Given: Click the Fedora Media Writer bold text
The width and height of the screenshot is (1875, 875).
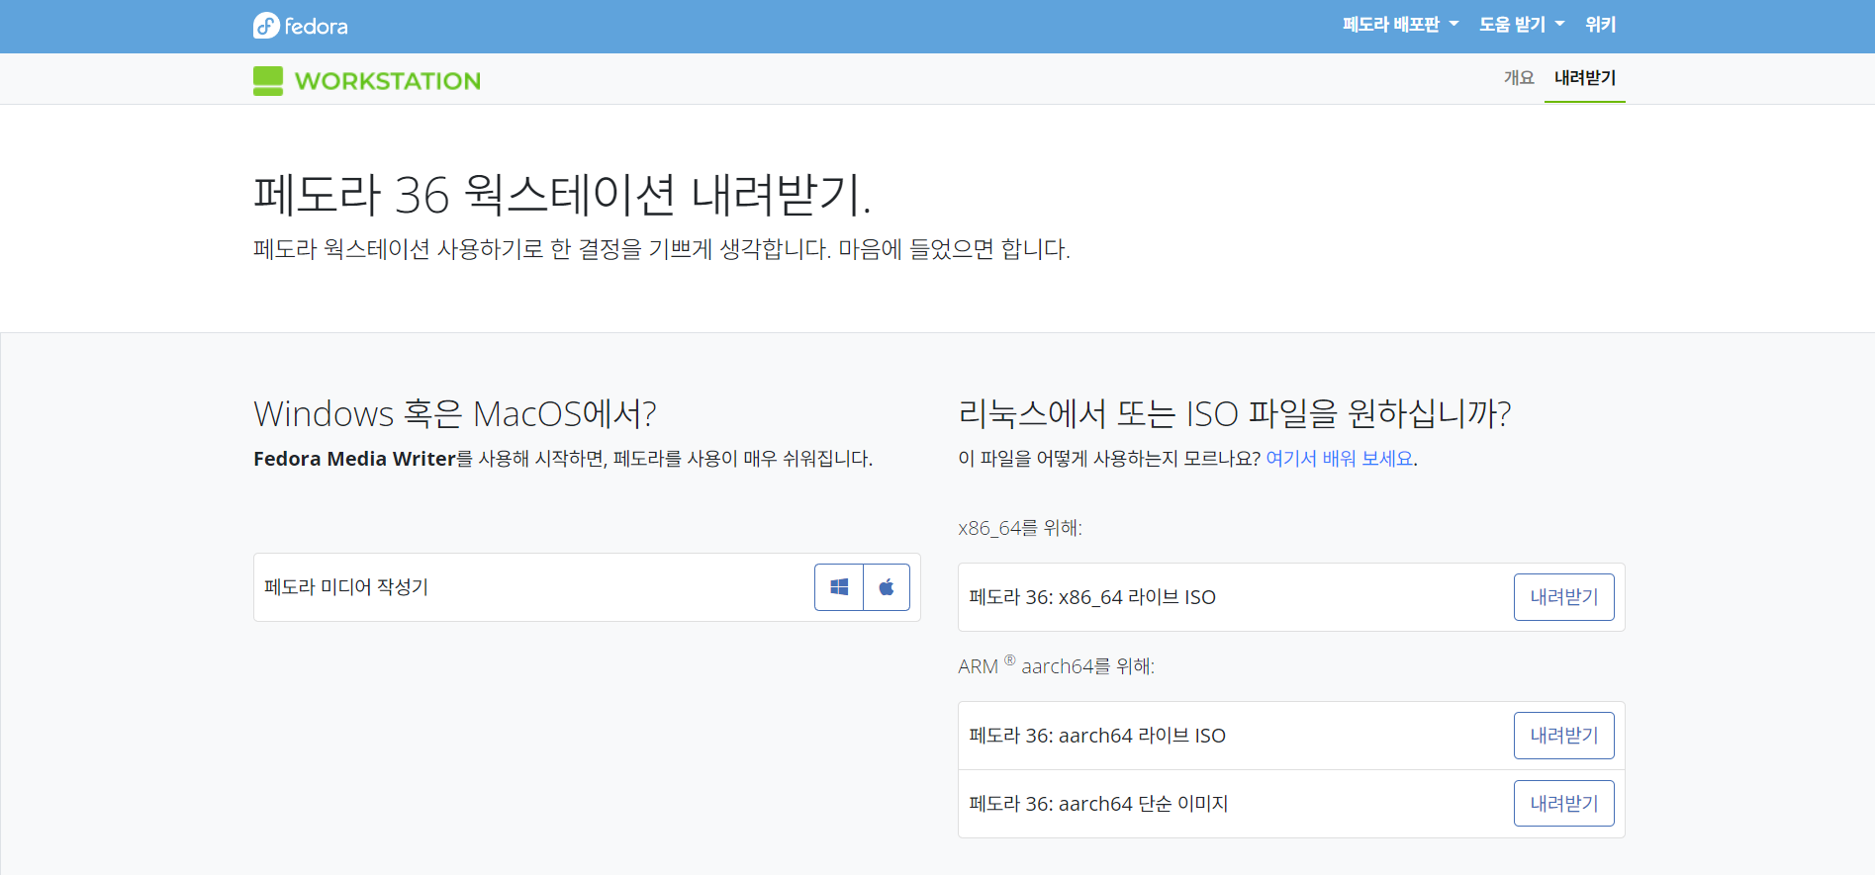Looking at the screenshot, I should [354, 459].
